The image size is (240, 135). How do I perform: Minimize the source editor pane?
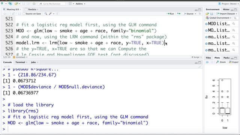[196, 10]
